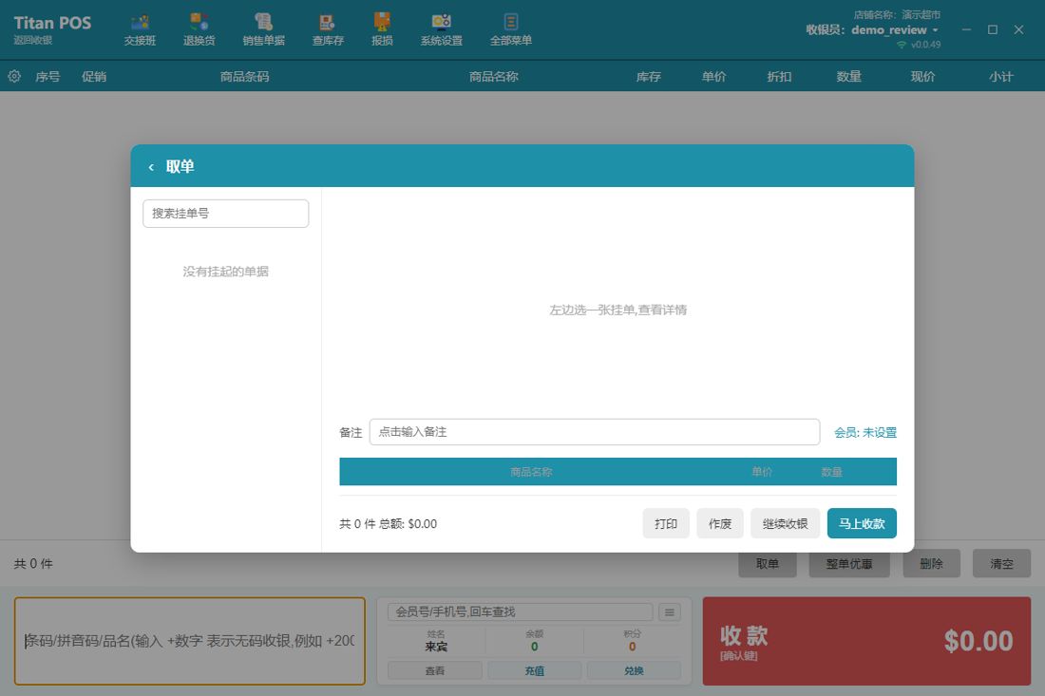Expand the cashier demo_review dropdown

point(936,30)
